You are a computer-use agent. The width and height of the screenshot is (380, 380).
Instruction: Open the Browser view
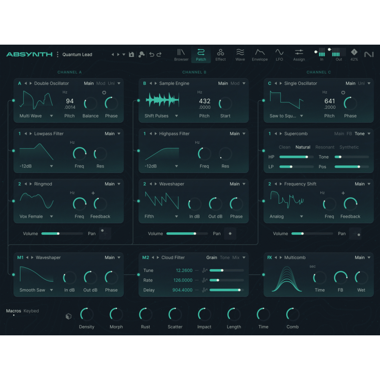coord(181,55)
